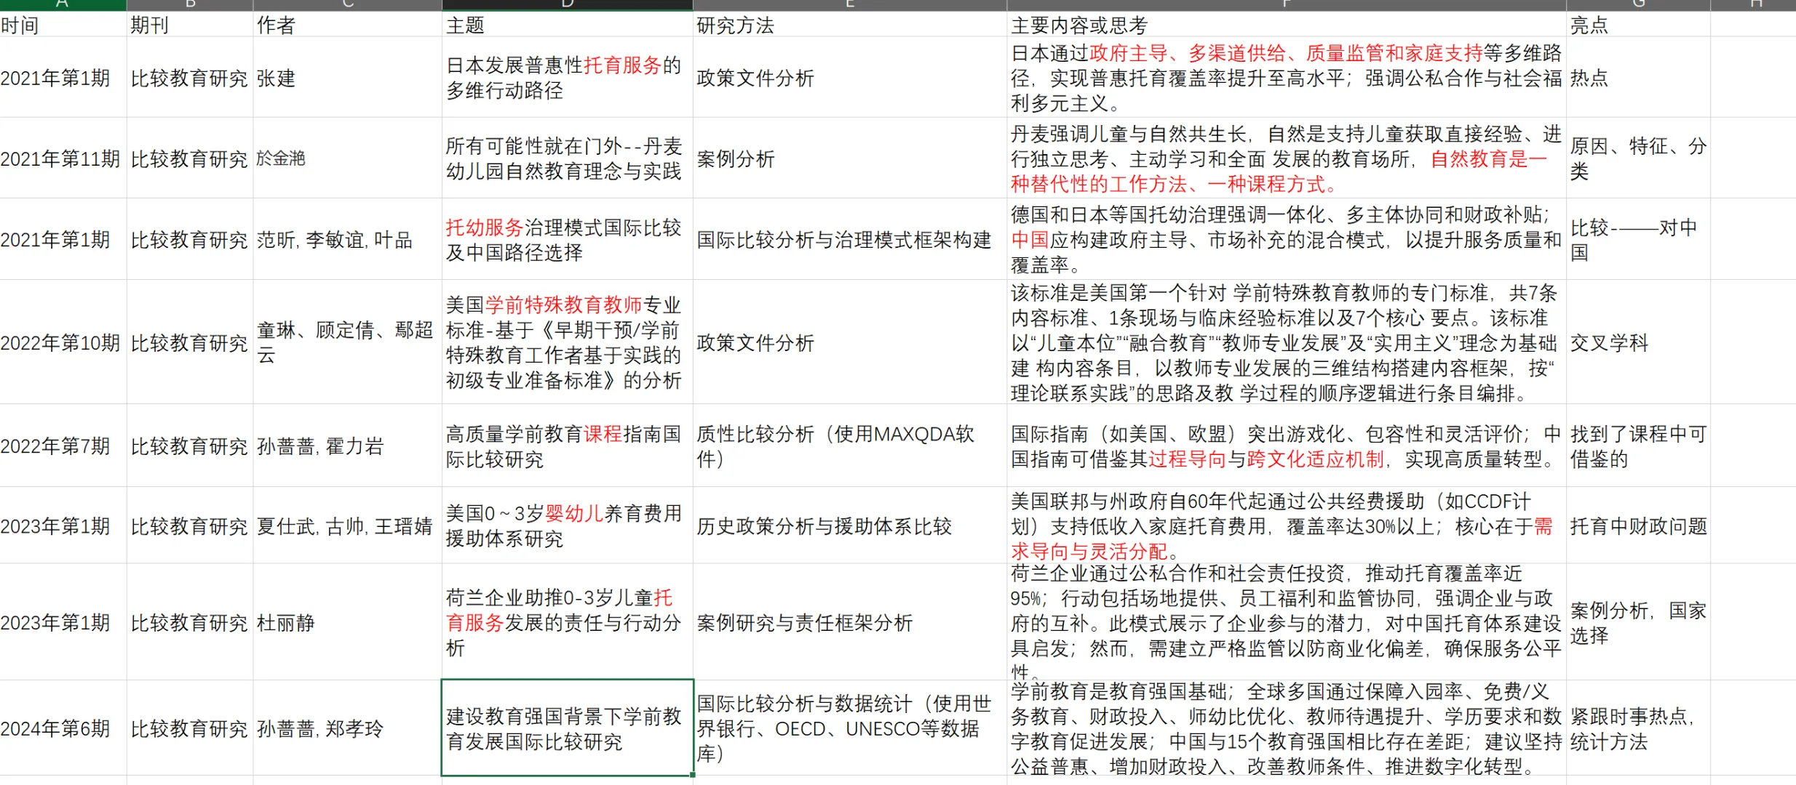The width and height of the screenshot is (1796, 785).
Task: Select highlight cell 交叉学科
Action: [x=1637, y=342]
